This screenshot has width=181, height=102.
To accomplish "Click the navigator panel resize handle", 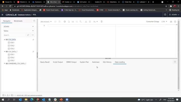I will (x=37, y=55).
